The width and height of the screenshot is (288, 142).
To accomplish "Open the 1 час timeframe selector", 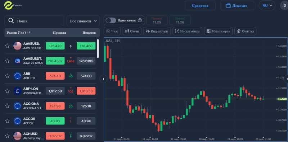I will point(112,31).
